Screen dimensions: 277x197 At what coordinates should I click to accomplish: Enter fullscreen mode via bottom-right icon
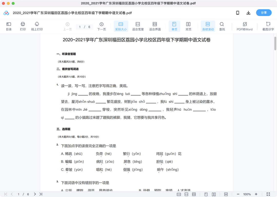tap(268, 194)
